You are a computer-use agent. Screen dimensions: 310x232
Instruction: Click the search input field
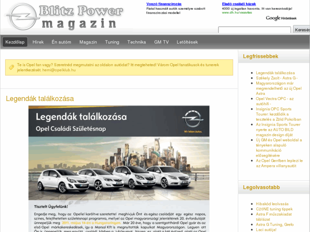[255, 30]
